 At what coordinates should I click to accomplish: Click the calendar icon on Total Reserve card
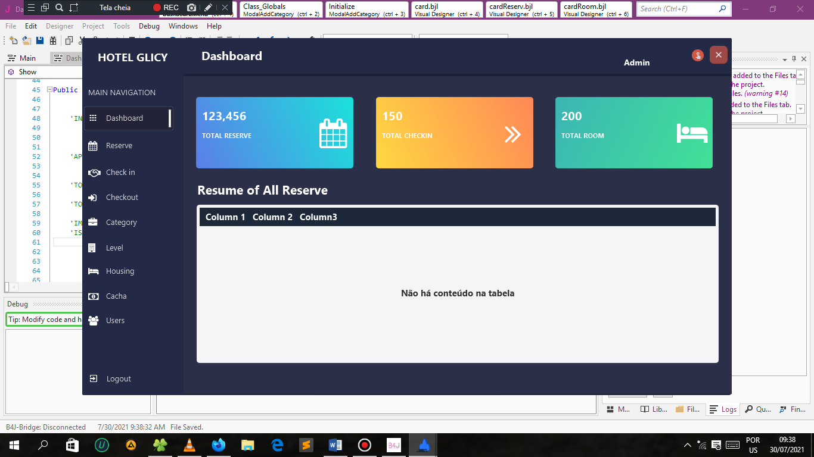(333, 134)
